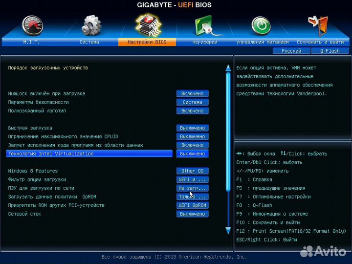The width and height of the screenshot is (352, 264).
Task: Open the System gear icon
Action: pos(91,25)
